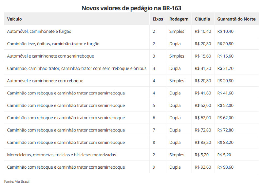Click the Guarantã do Norte column header
The width and height of the screenshot is (262, 187).
236,19
